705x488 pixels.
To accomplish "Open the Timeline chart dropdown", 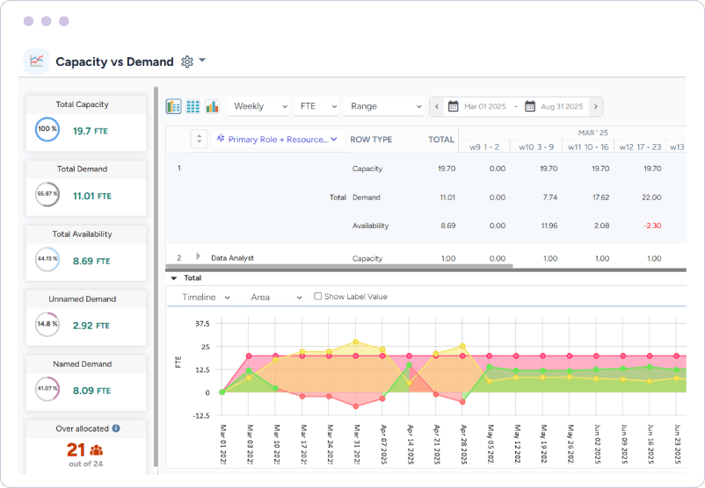I will click(206, 298).
